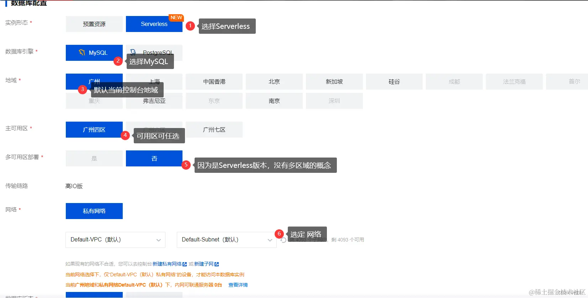588x298 pixels.
Task: Select the 私有网络 network type
Action: pos(94,211)
